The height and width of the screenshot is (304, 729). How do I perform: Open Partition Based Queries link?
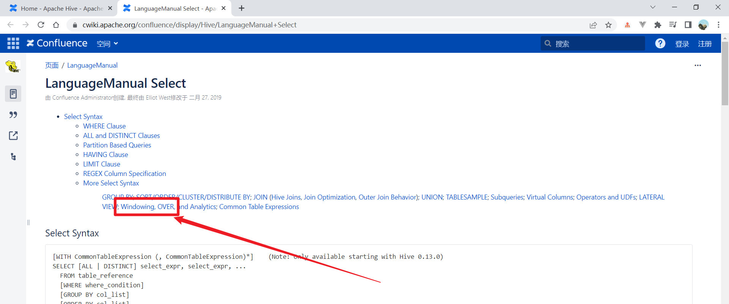pyautogui.click(x=117, y=145)
